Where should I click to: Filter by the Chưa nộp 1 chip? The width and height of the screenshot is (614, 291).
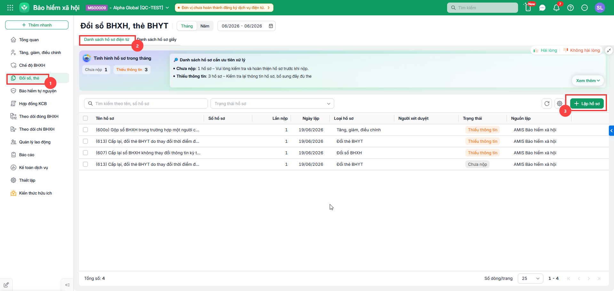[x=96, y=70]
